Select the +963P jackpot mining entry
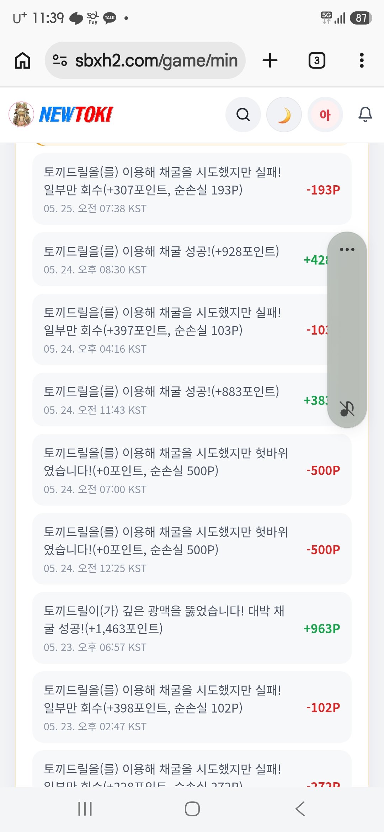Viewport: 384px width, 832px height. click(192, 628)
